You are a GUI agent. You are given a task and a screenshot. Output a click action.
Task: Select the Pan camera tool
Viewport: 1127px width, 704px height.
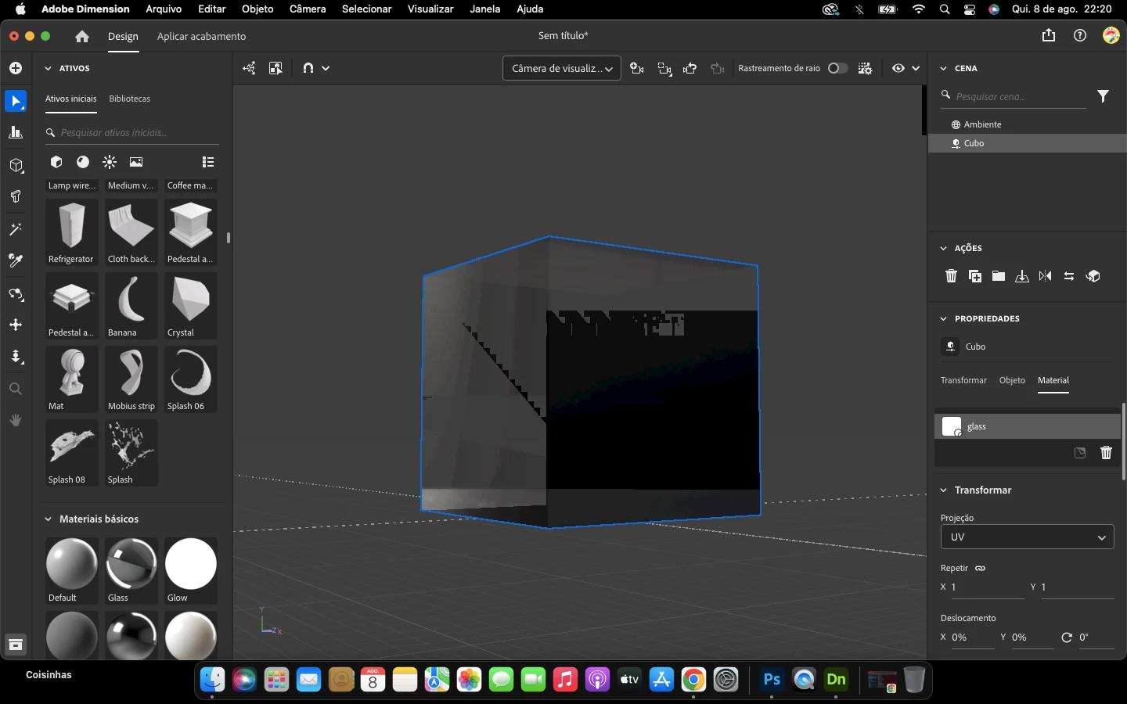tap(16, 325)
